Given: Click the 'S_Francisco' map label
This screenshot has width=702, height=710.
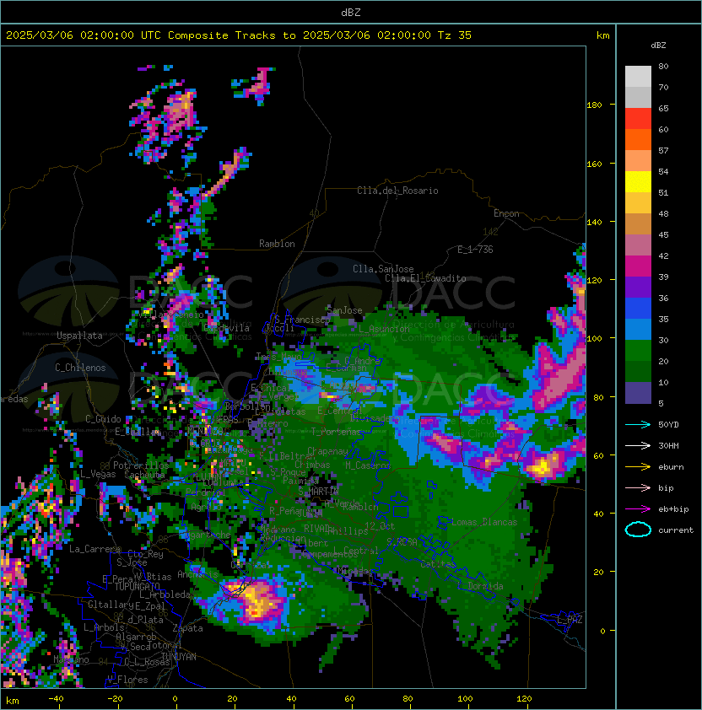Looking at the screenshot, I should (x=302, y=320).
